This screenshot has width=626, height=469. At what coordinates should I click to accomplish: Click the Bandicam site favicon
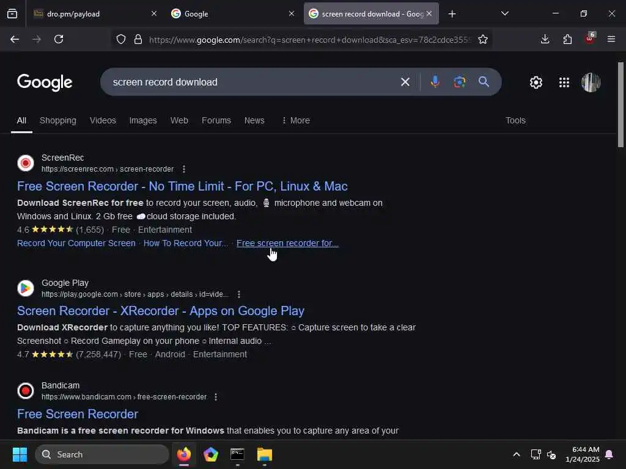click(26, 391)
